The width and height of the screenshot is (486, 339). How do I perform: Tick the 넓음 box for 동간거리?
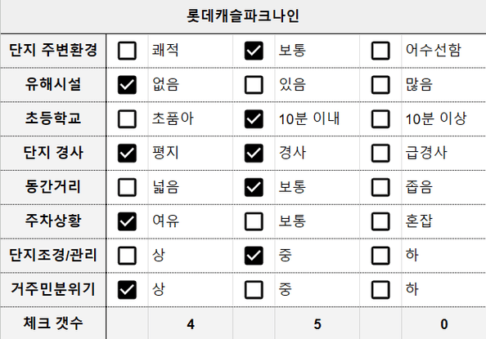[127, 187]
